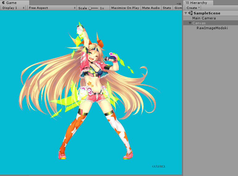Click the character image in the Game view
The height and width of the screenshot is (176, 238).
point(89,91)
